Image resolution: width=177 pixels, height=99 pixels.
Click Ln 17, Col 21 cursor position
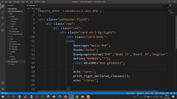click(x=131, y=93)
